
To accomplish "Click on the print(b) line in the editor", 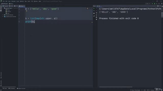I will 30,22.
